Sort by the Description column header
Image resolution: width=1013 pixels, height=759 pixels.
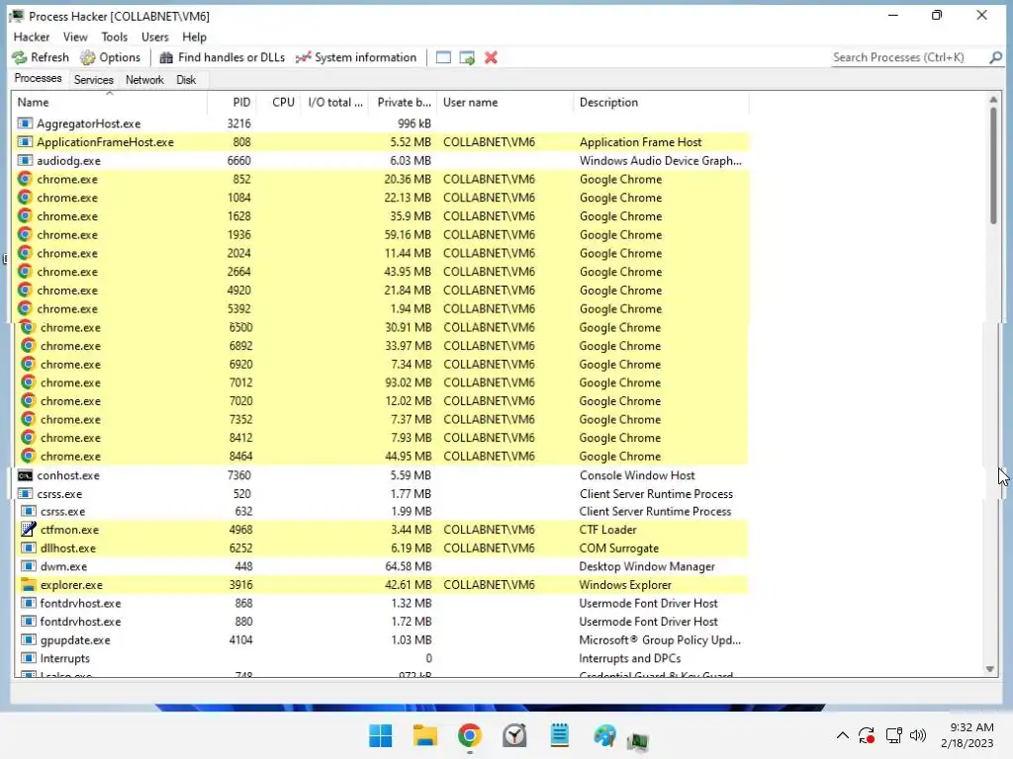661,102
